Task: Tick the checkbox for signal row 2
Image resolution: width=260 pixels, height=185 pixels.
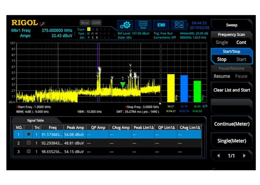Action: 28,143
